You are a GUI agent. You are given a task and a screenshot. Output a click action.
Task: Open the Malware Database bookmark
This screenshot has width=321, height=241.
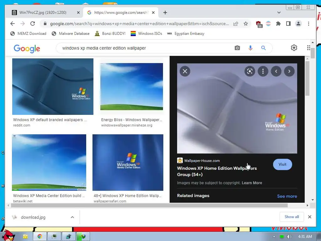71,33
